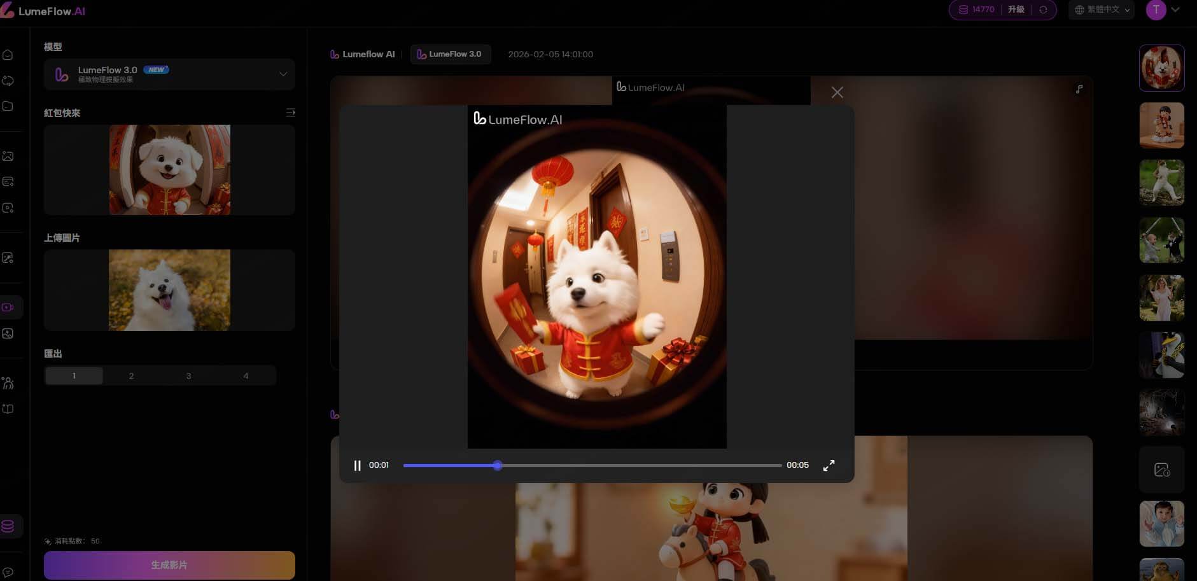Refresh the credits balance icon
Screen dimensions: 1197x581
(1043, 10)
